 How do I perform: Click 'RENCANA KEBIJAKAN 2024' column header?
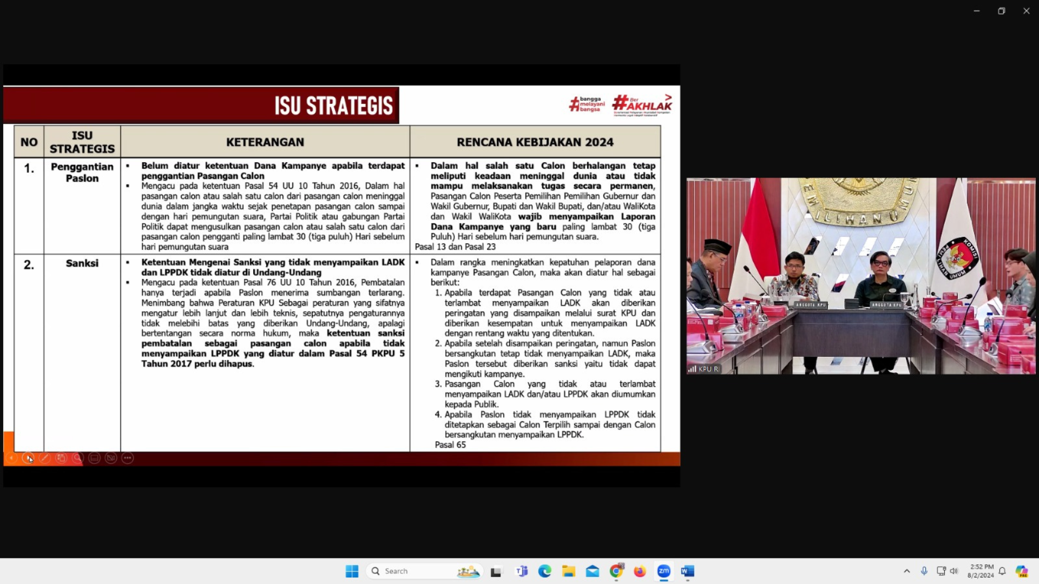535,142
